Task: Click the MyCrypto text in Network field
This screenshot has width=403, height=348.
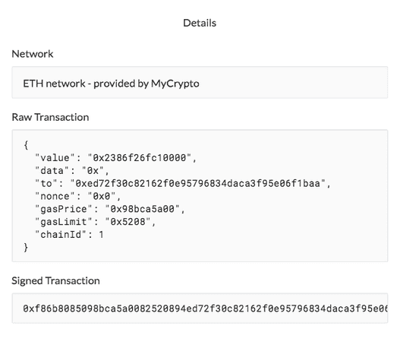Action: pos(175,84)
